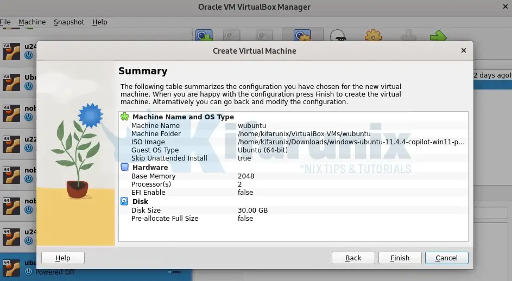Click the Disk Size label
The image size is (512, 281).
tap(146, 210)
